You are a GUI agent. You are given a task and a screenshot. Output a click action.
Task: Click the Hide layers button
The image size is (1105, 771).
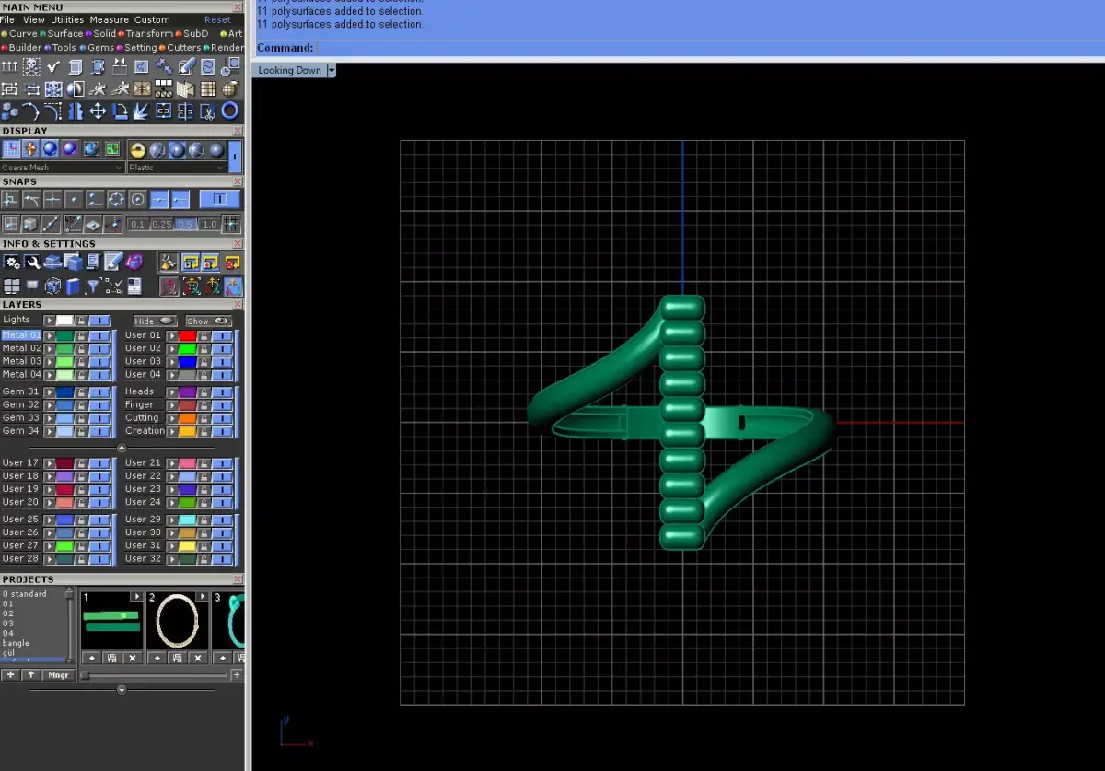click(x=154, y=321)
